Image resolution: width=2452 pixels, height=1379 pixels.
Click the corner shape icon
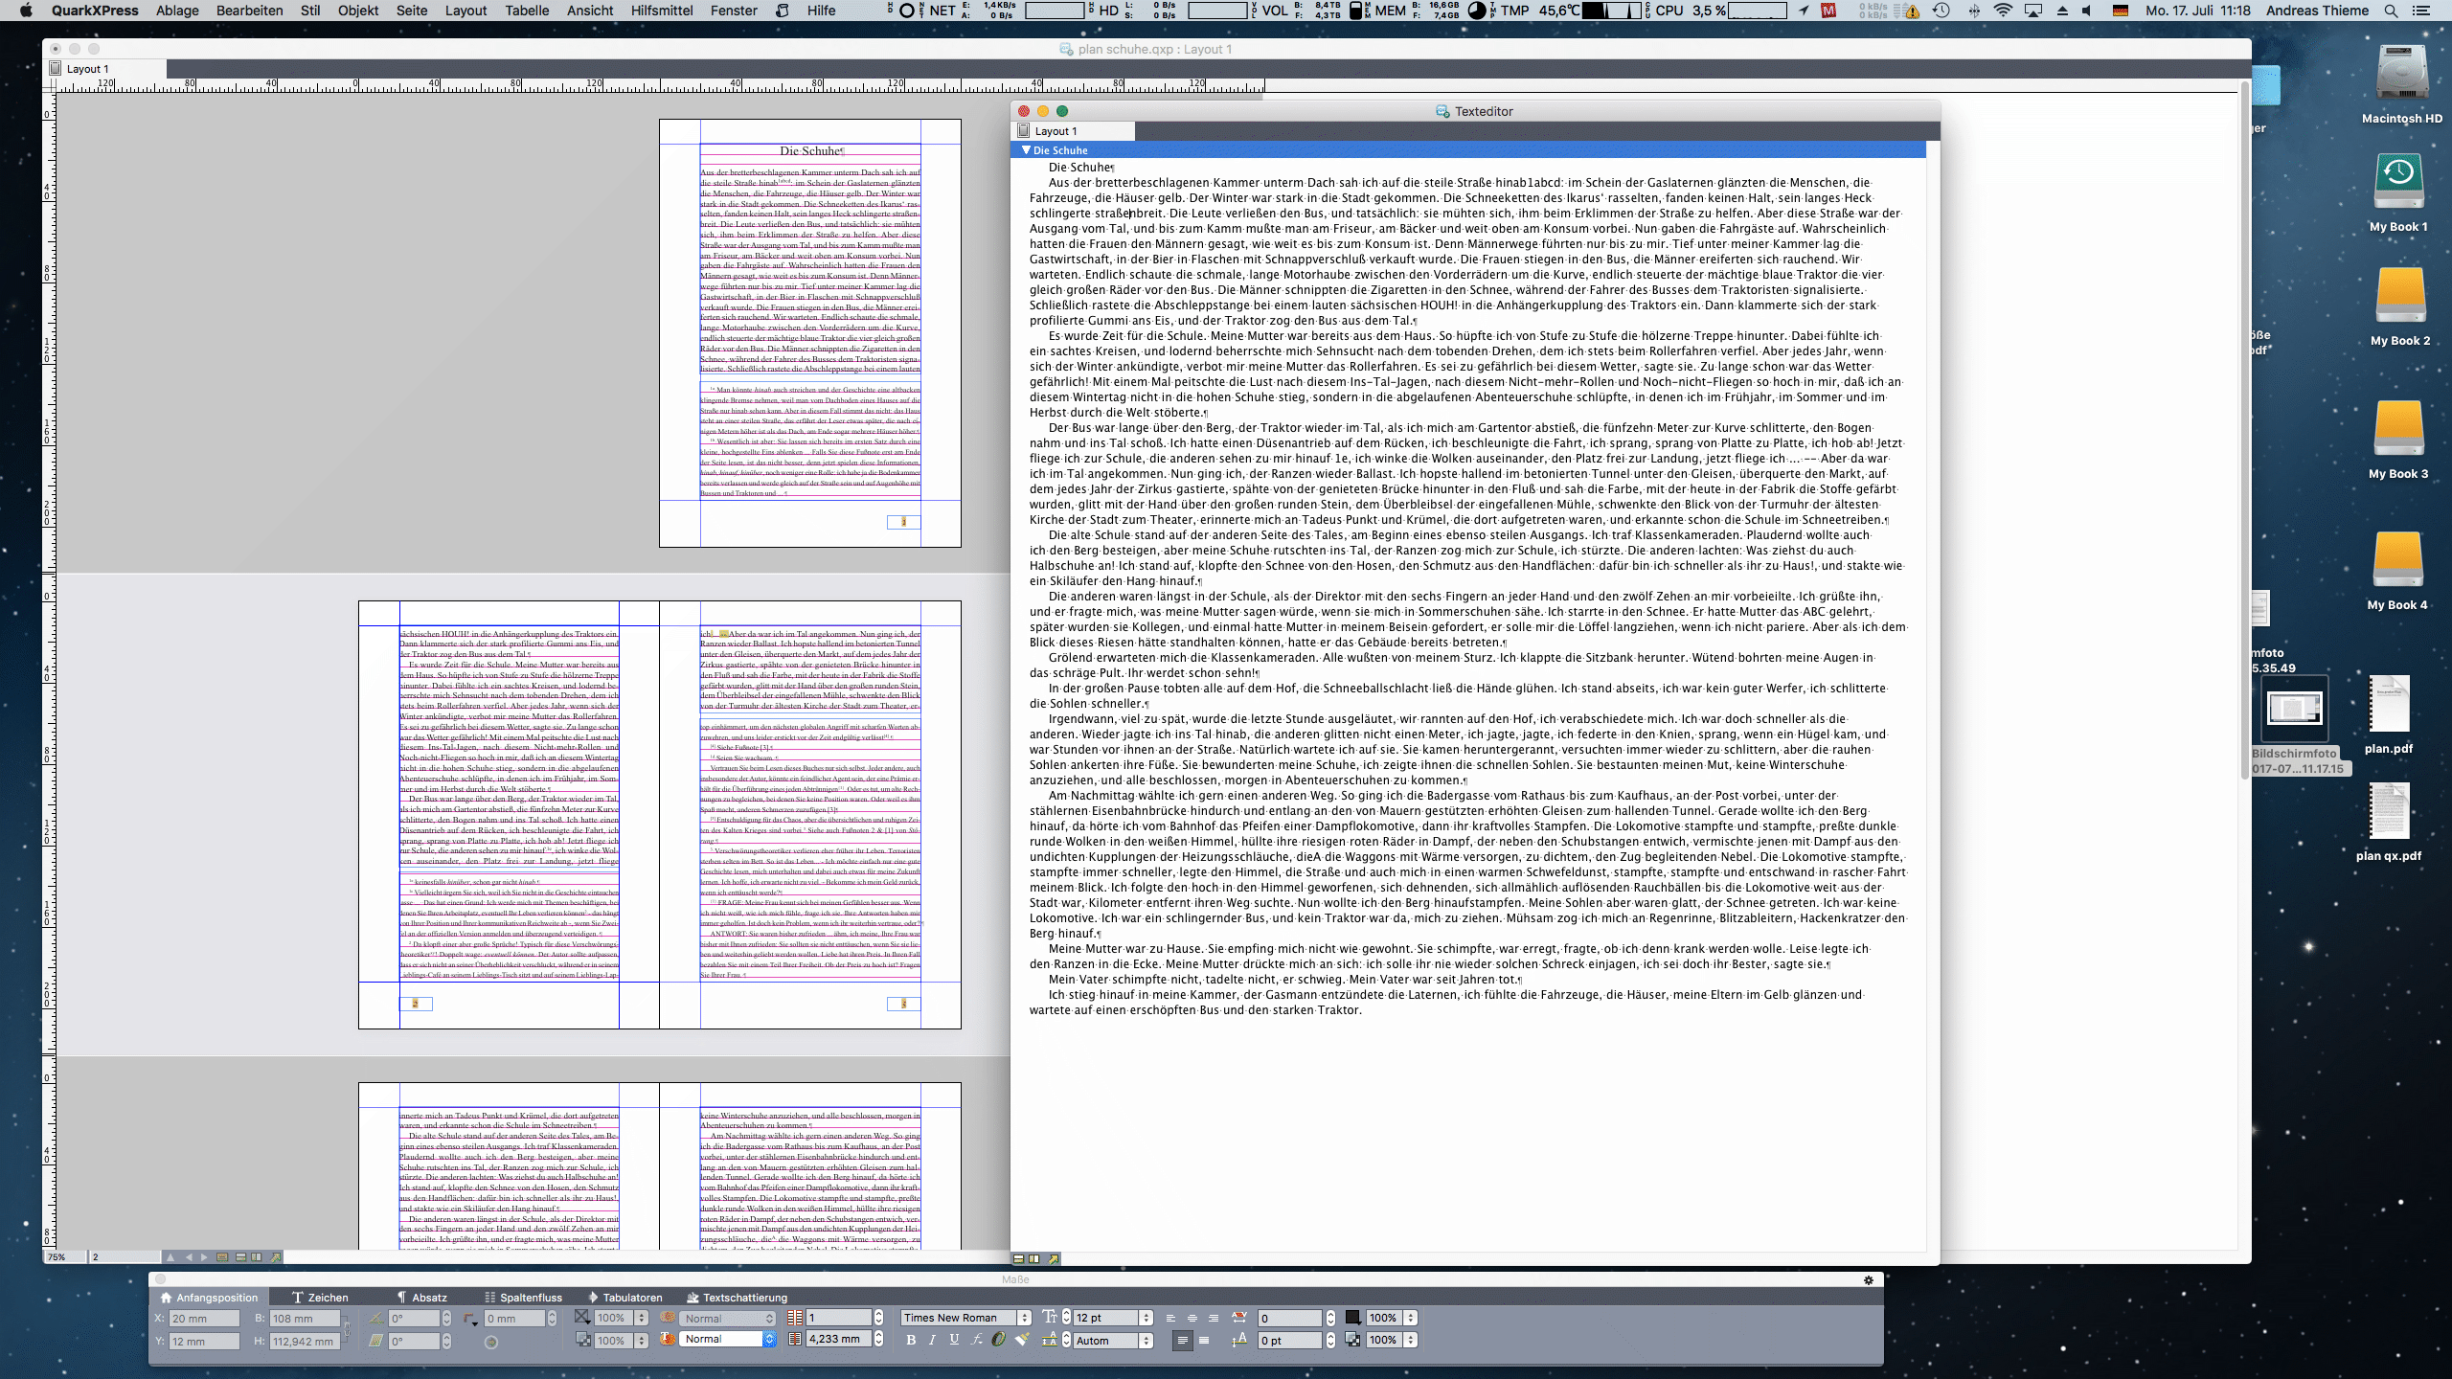[470, 1320]
